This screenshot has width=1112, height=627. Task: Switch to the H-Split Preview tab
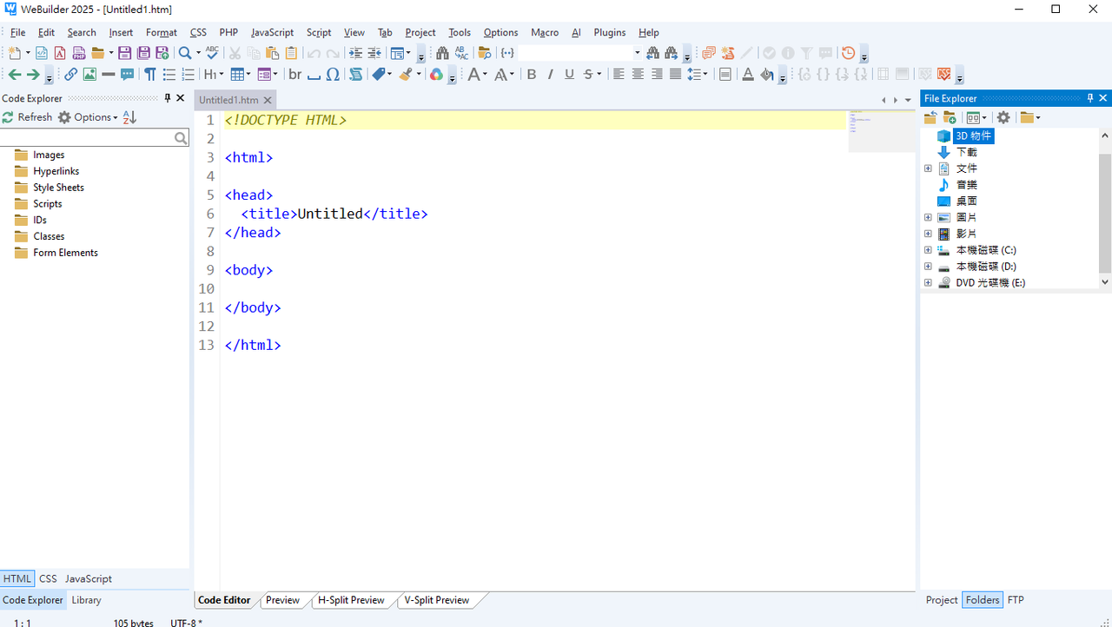click(351, 600)
